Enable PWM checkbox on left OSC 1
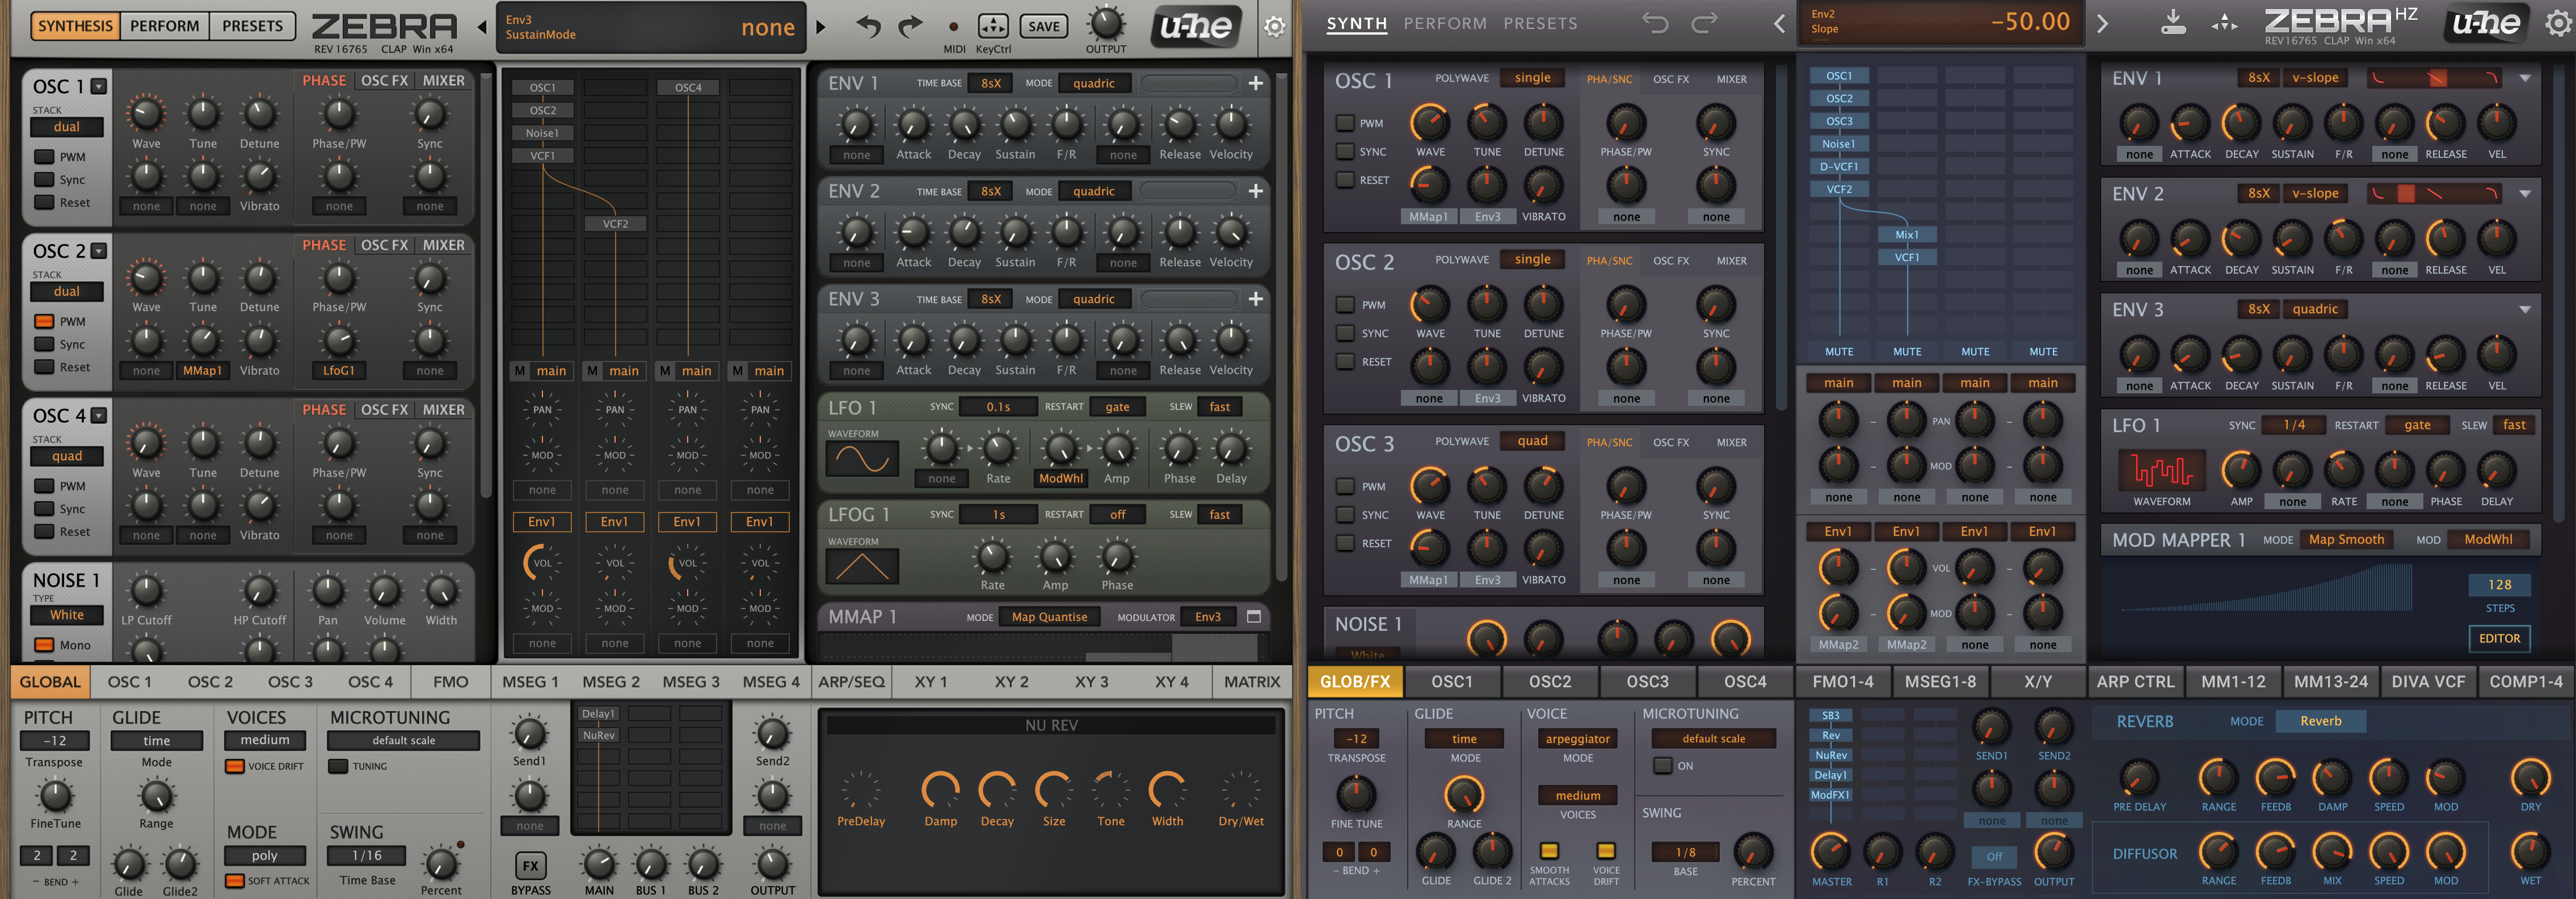2576x899 pixels. (x=44, y=157)
